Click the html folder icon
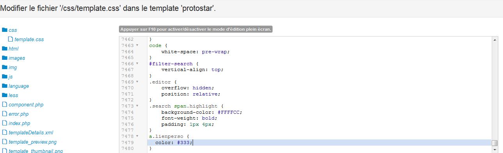Viewport: 503px width, 153px height. (x=5, y=49)
